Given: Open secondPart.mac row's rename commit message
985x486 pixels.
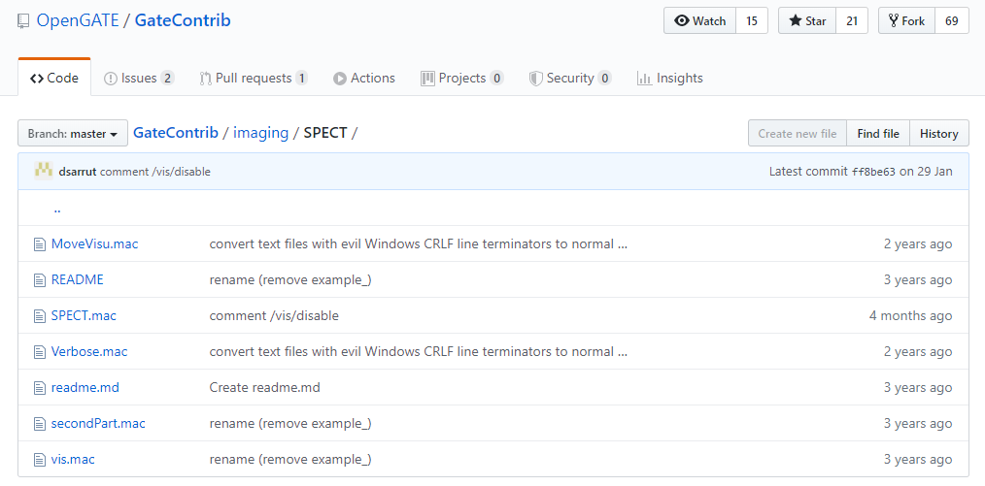Looking at the screenshot, I should [x=290, y=423].
